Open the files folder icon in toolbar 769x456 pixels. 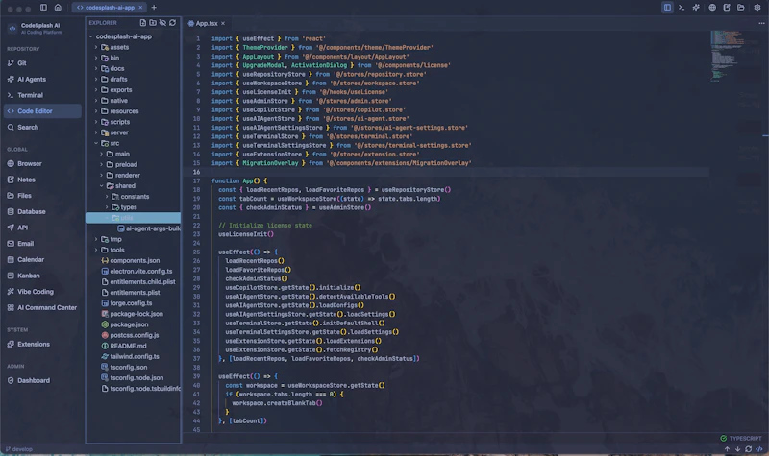[x=741, y=8]
